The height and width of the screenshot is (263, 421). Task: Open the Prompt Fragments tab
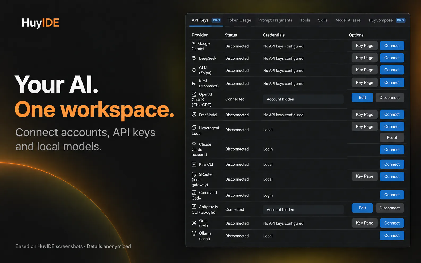275,20
